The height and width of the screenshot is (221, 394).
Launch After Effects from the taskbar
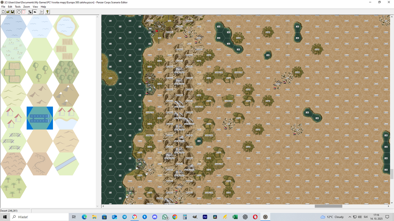(x=205, y=217)
